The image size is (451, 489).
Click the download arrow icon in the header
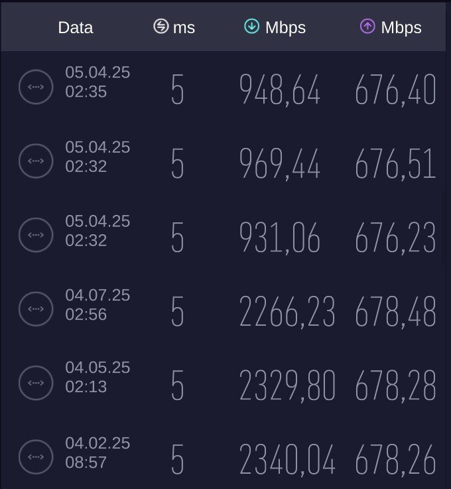pos(251,27)
